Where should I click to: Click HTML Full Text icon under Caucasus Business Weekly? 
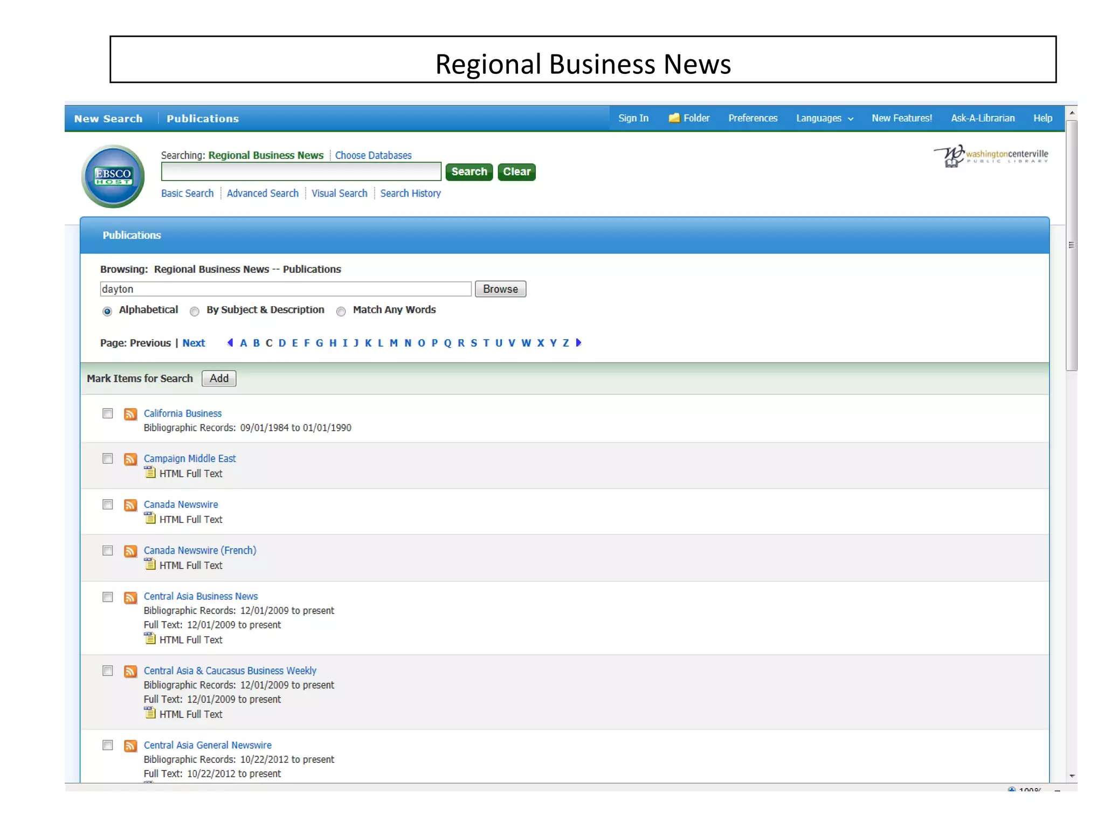pos(150,713)
